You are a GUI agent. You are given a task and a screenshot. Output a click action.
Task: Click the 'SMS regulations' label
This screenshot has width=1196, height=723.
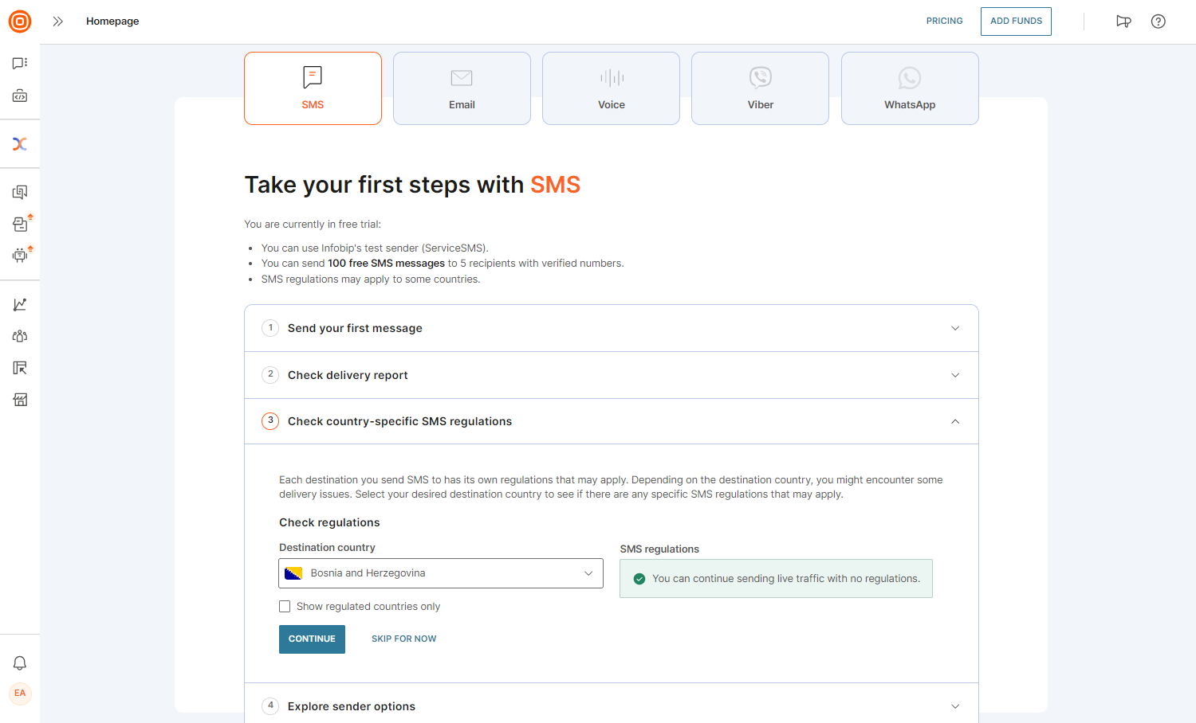pyautogui.click(x=659, y=549)
